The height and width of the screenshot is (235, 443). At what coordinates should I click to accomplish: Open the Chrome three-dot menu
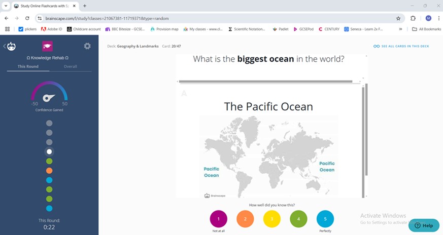(438, 18)
